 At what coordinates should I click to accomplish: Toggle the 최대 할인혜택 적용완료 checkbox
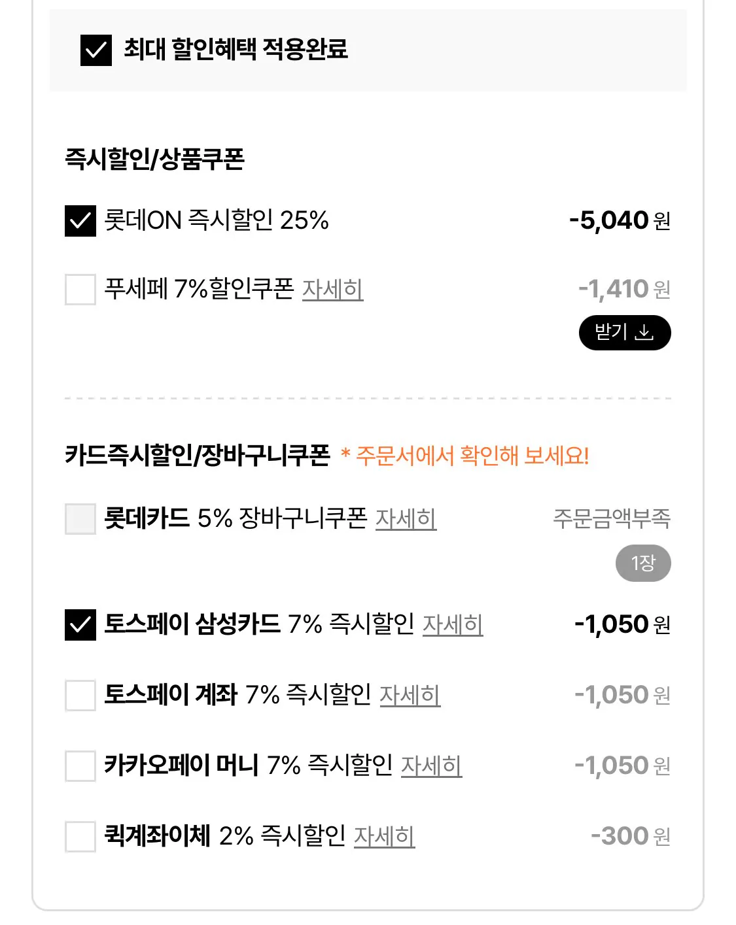tap(96, 50)
